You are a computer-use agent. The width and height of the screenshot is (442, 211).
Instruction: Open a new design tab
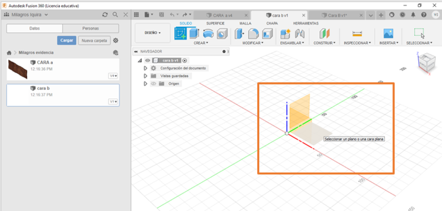[381, 15]
